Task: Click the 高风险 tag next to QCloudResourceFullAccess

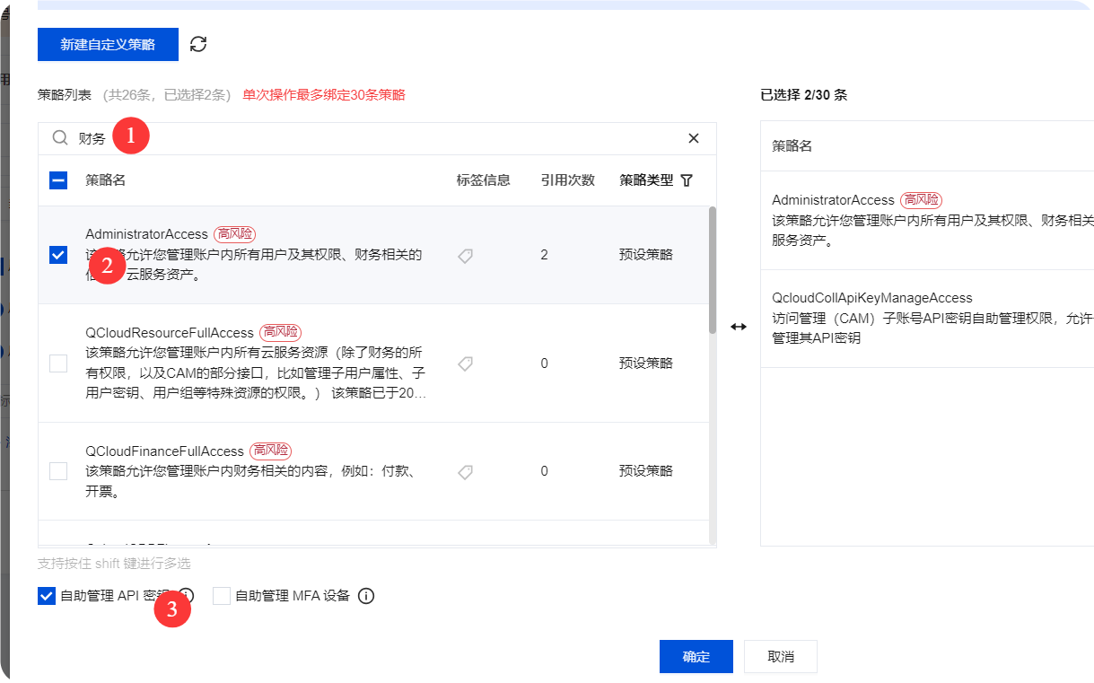Action: click(x=281, y=333)
